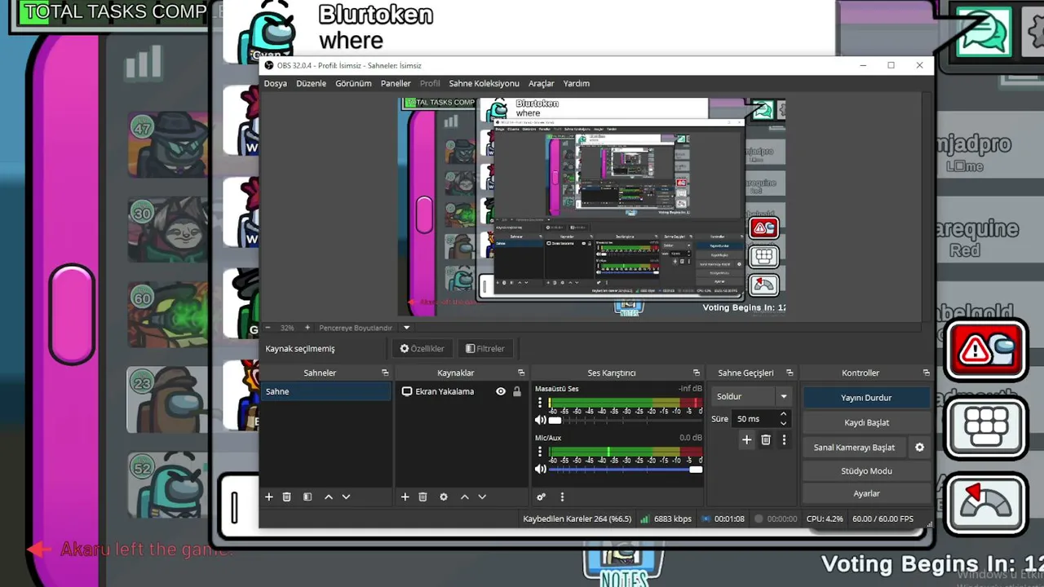The image size is (1044, 587).
Task: Click the red report alert icon in game
Action: (985, 351)
